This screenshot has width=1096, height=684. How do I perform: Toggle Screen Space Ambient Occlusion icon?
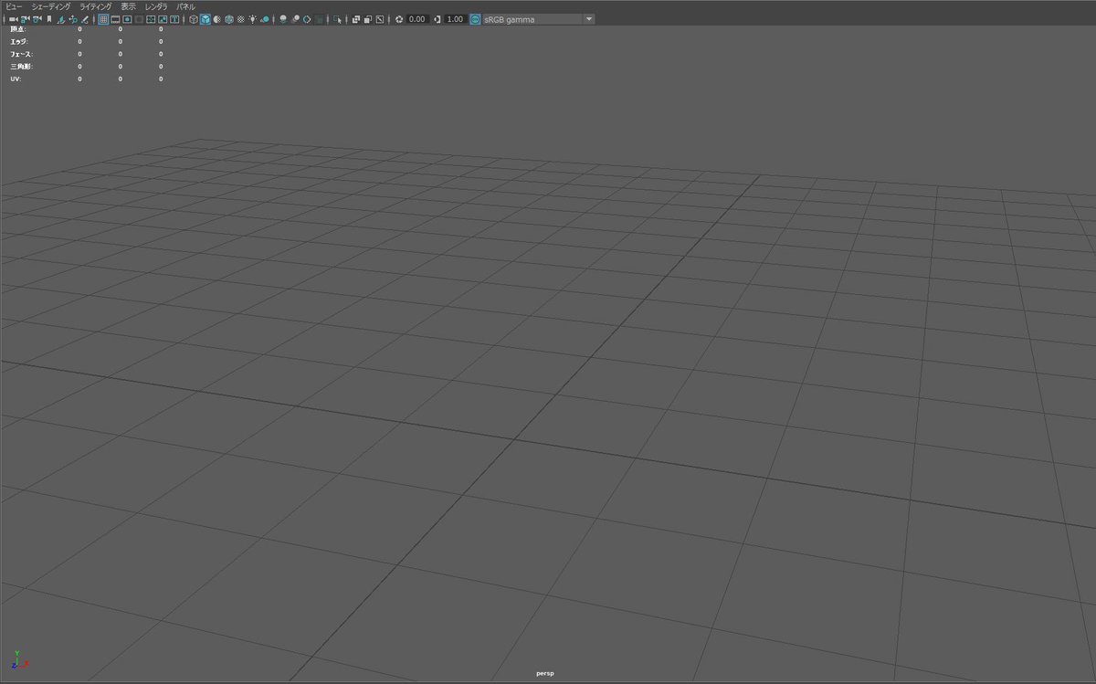(x=284, y=19)
